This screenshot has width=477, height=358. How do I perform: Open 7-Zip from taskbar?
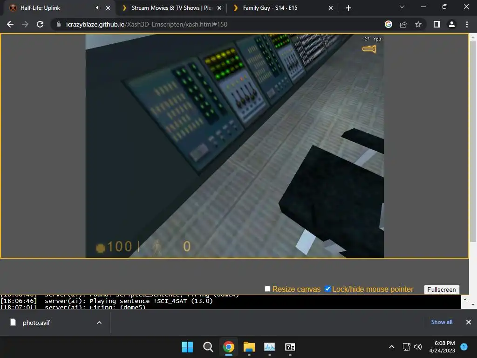[290, 347]
